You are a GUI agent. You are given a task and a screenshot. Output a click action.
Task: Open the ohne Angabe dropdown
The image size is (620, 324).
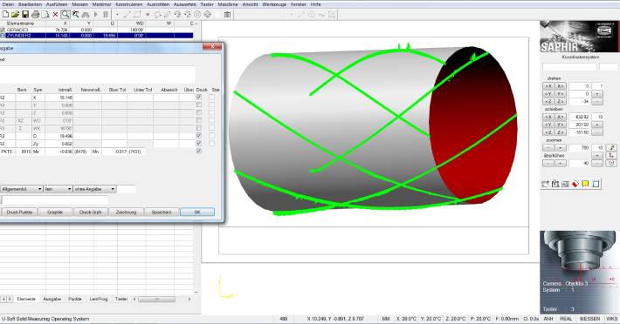(x=95, y=189)
